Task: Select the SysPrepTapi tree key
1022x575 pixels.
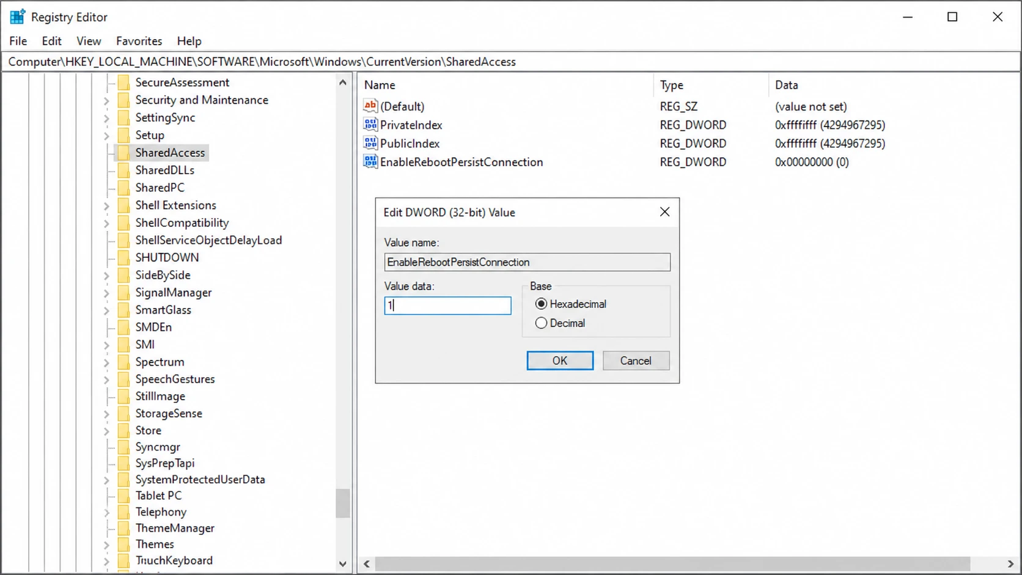Action: 165,463
